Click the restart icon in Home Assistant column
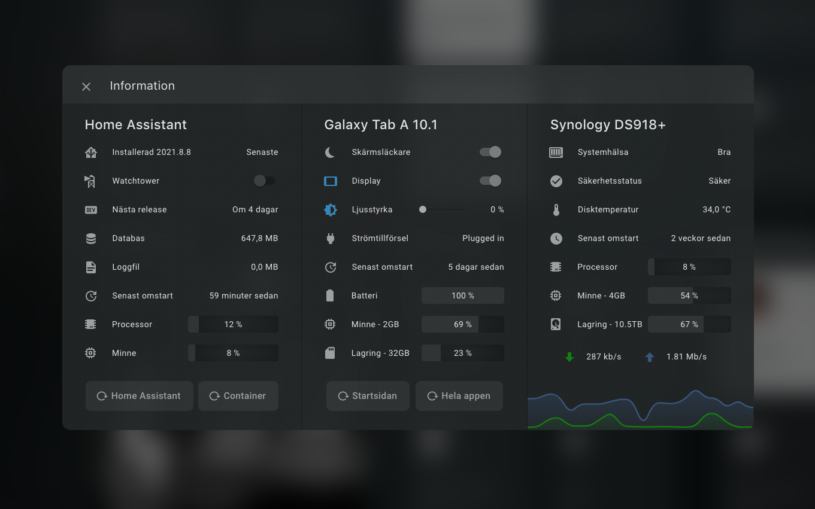815x509 pixels. tap(90, 296)
